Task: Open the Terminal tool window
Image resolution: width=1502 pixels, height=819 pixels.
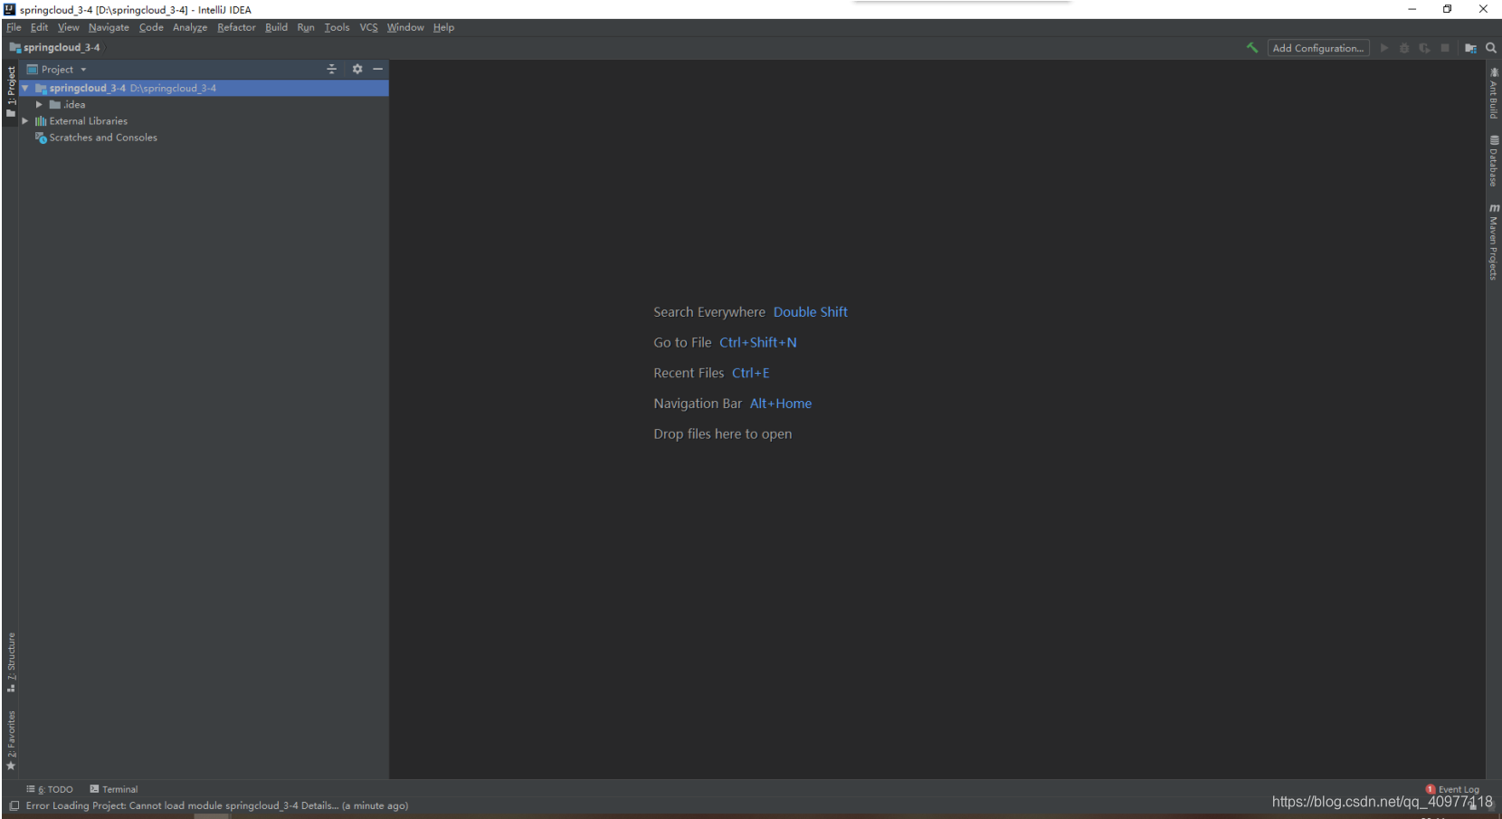Action: pyautogui.click(x=114, y=789)
